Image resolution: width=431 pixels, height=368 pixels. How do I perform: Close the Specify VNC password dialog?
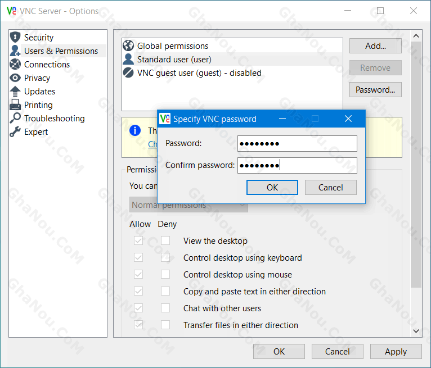point(348,119)
